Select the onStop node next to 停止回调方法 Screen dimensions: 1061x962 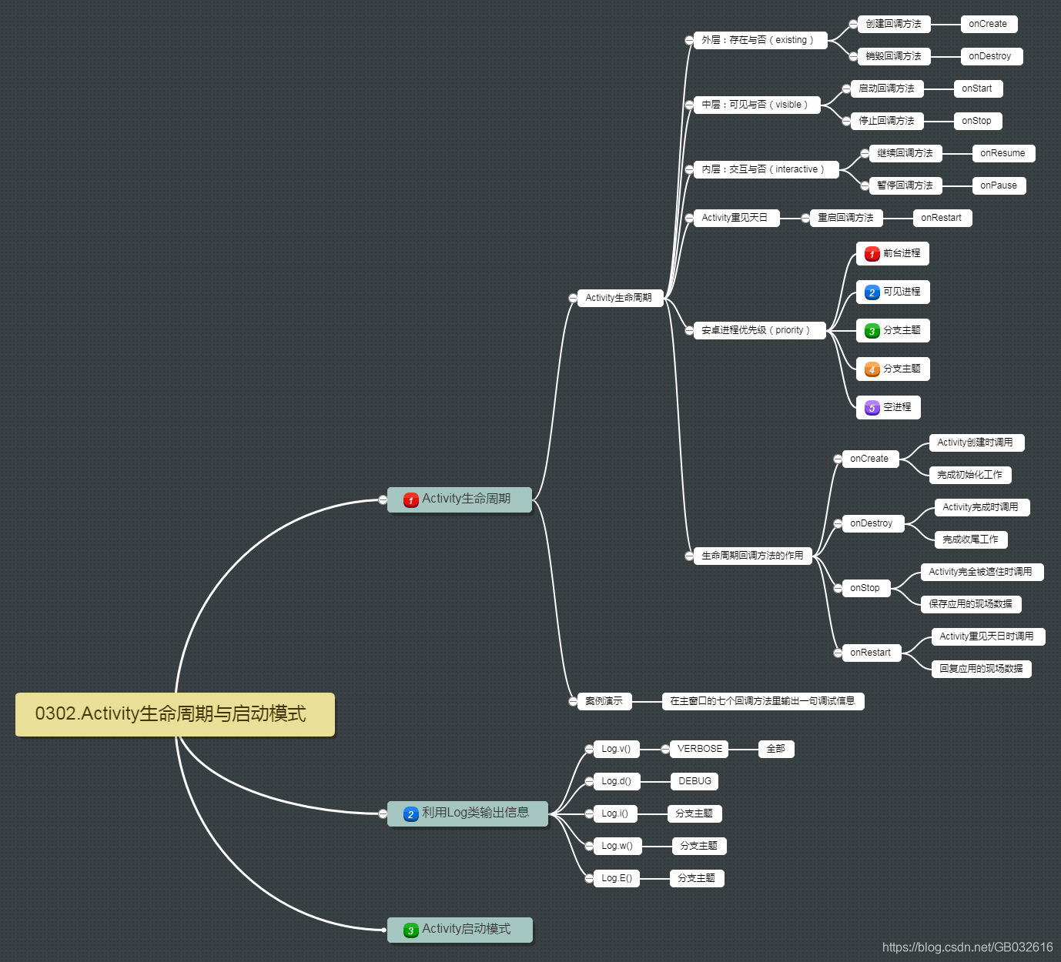(978, 121)
